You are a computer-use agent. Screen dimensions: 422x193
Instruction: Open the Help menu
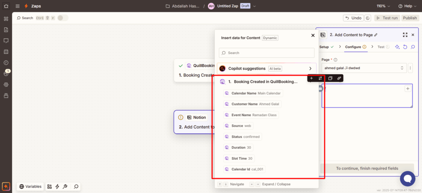(408, 6)
